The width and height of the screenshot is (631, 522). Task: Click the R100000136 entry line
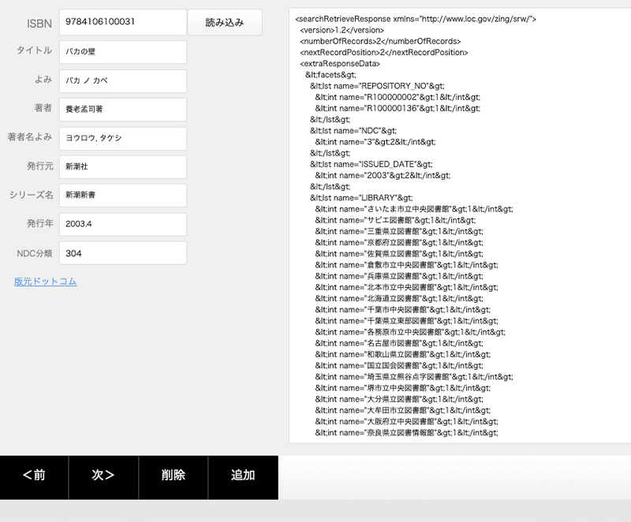[398, 109]
